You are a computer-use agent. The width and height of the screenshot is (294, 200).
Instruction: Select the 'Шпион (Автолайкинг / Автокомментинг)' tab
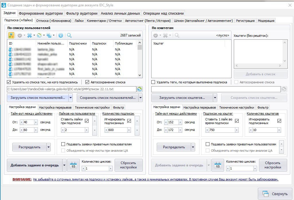pos(203,21)
